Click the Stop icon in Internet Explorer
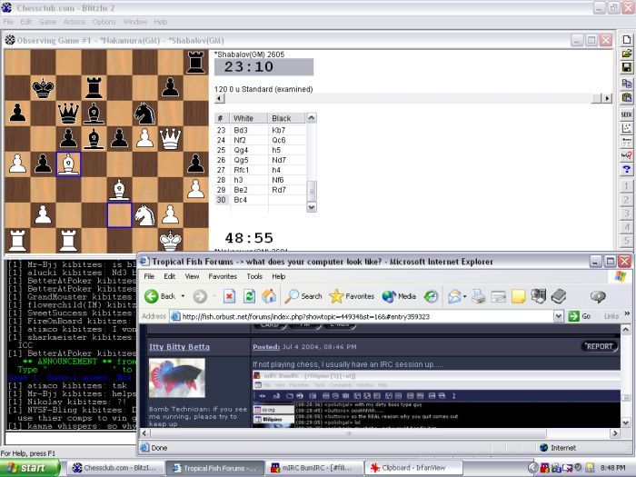 pyautogui.click(x=227, y=296)
